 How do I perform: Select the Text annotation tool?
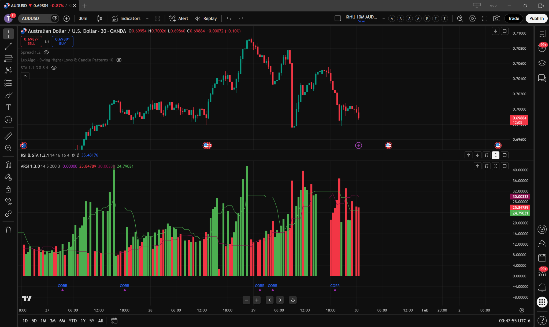click(8, 107)
